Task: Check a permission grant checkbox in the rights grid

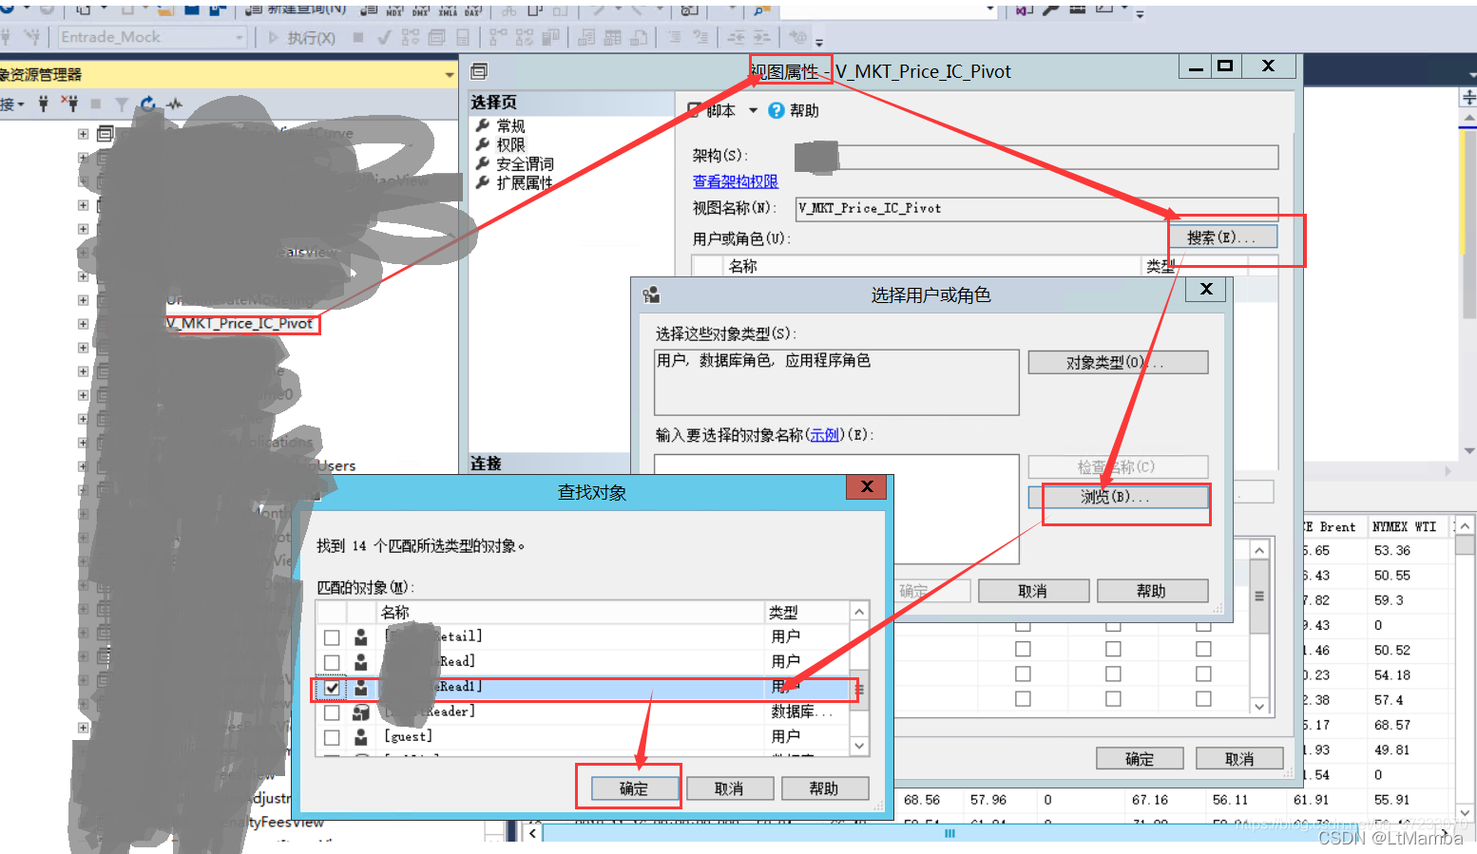Action: click(x=1022, y=649)
